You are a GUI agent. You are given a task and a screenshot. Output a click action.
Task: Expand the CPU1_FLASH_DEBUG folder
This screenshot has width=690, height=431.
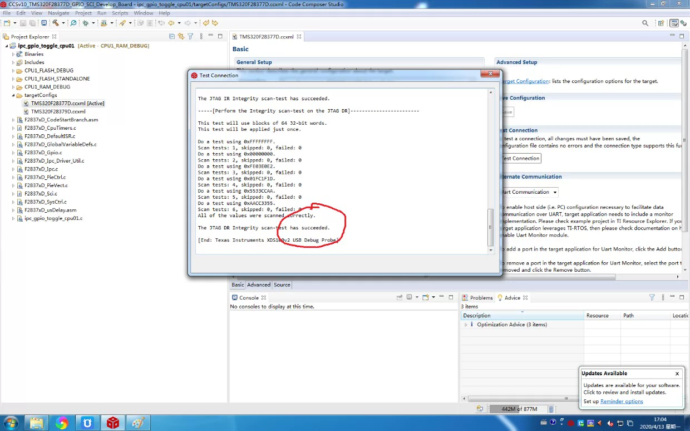[13, 71]
